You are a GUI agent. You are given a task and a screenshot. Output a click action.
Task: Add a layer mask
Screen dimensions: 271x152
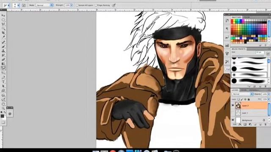coord(245,125)
